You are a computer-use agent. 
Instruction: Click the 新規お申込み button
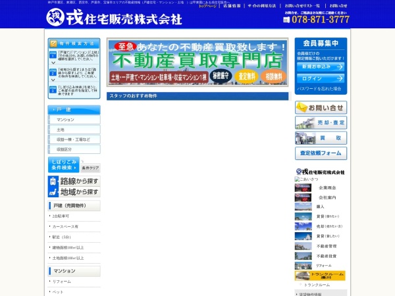coord(321,66)
